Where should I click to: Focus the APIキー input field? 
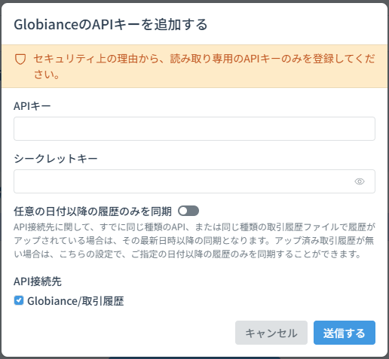tap(194, 129)
